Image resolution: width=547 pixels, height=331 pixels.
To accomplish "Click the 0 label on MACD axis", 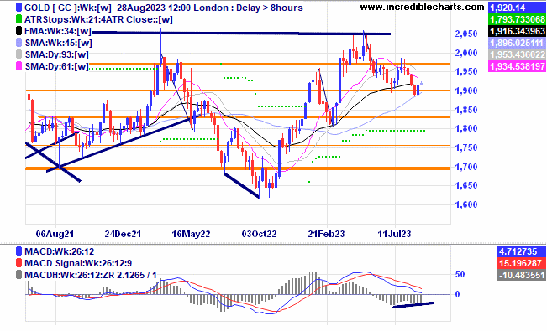I will [x=458, y=294].
